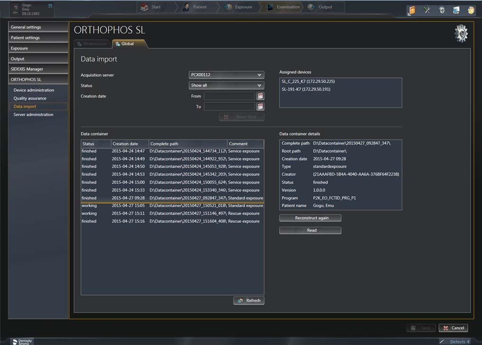Image resolution: width=482 pixels, height=345 pixels.
Task: Click the Creation date To field
Action: click(x=229, y=107)
